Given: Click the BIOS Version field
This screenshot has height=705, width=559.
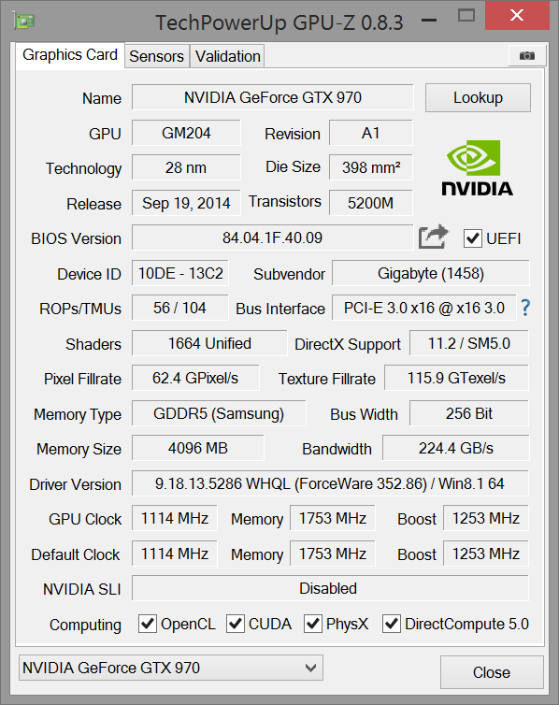Looking at the screenshot, I should pyautogui.click(x=272, y=237).
